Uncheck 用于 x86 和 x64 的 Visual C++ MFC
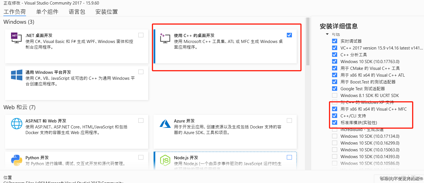The image size is (424, 183). tap(335, 109)
